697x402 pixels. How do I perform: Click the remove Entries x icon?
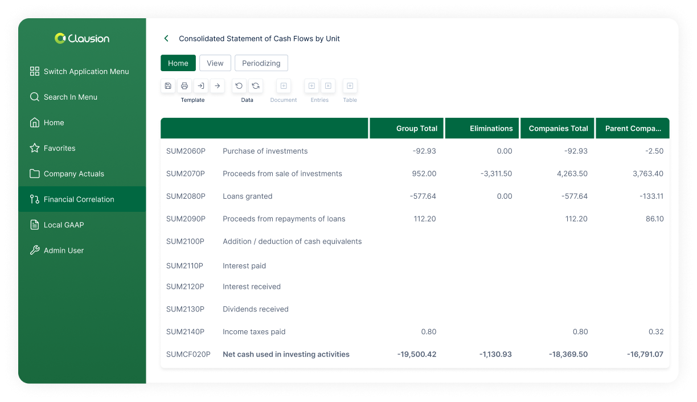[x=328, y=86]
